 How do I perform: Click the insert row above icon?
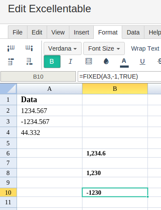(11, 62)
